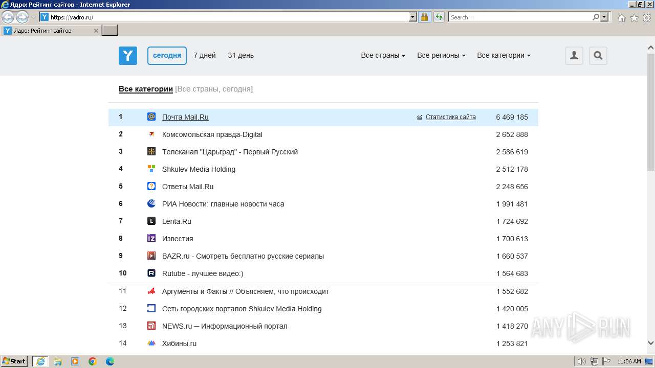Go back with the browser Back arrow
The width and height of the screenshot is (655, 368).
[x=8, y=17]
